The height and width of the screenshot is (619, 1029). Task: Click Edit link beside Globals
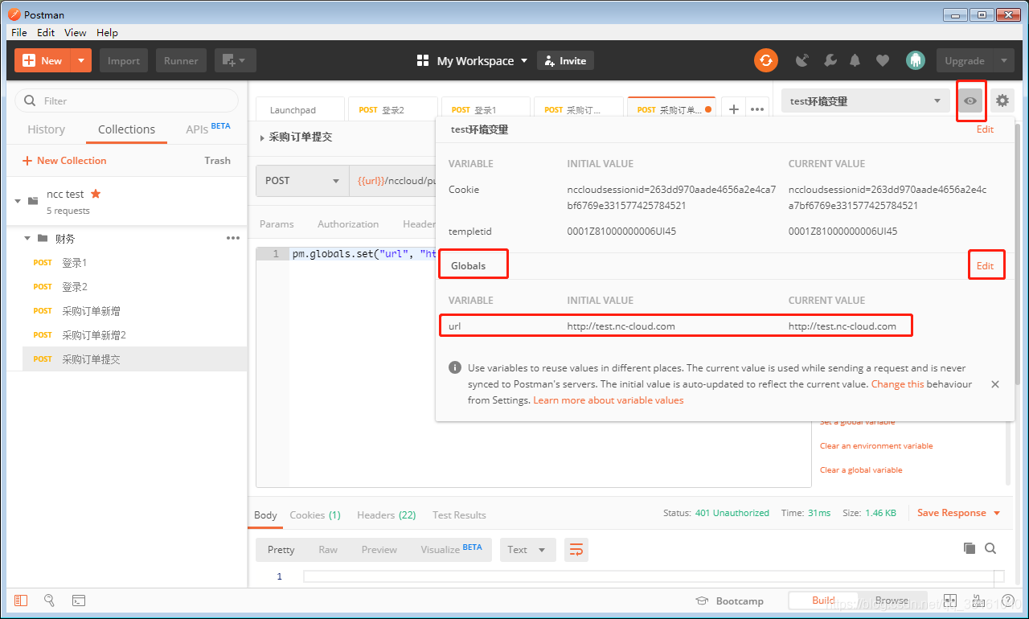(x=985, y=266)
